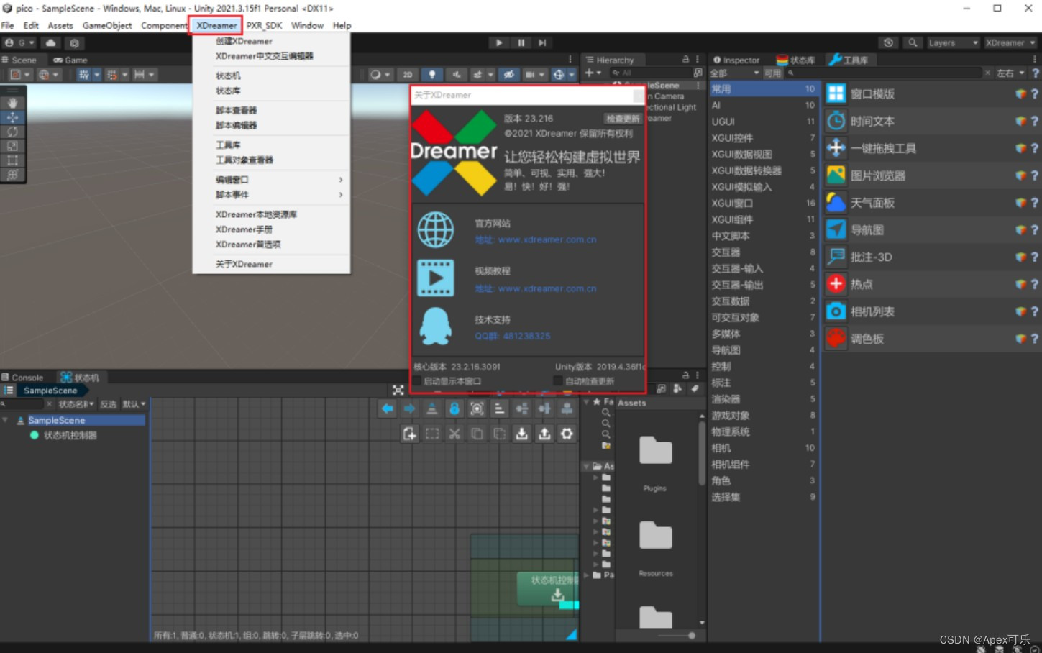Open the 状态名称 filter dropdown

tap(76, 404)
